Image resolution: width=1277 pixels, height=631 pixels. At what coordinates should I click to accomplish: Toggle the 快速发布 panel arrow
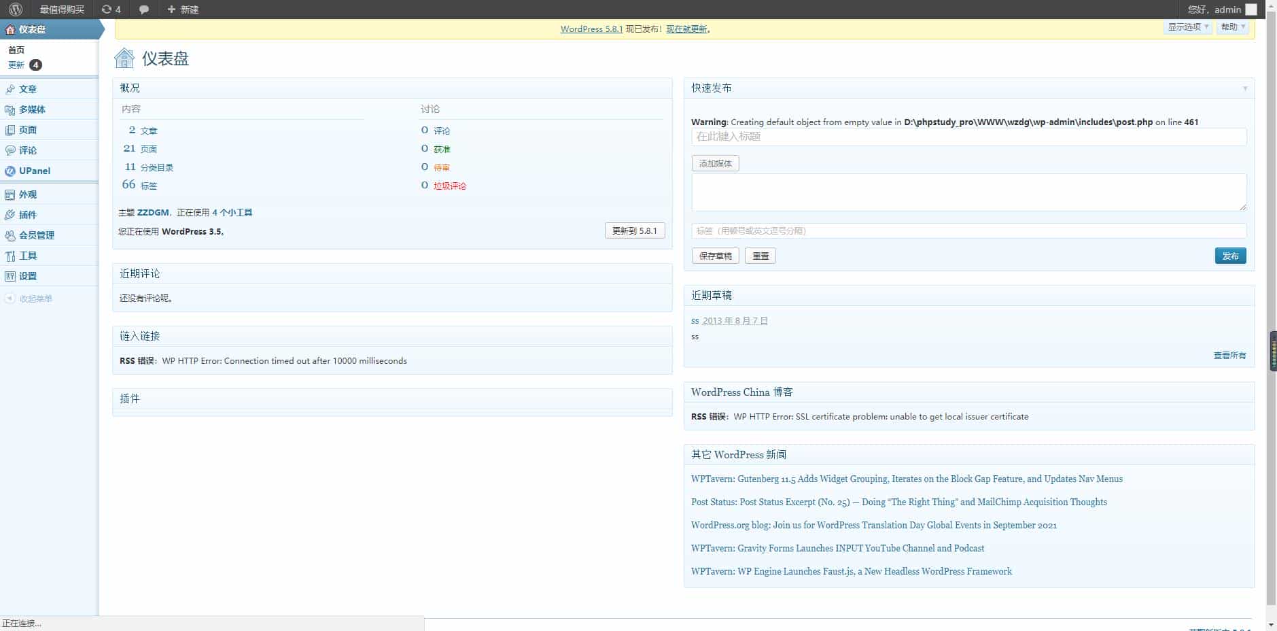pyautogui.click(x=1245, y=88)
